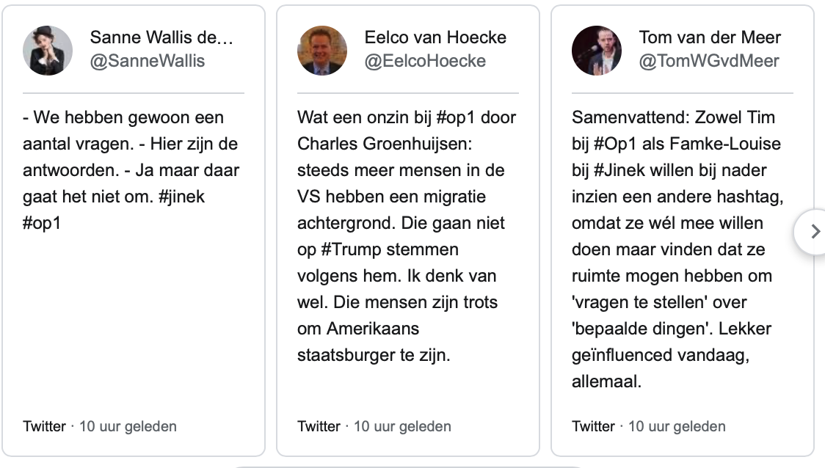
Task: Click Twitter source label under Eelco's tweet
Action: [319, 426]
